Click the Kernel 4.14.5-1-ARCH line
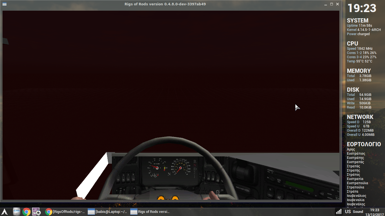 point(364,30)
